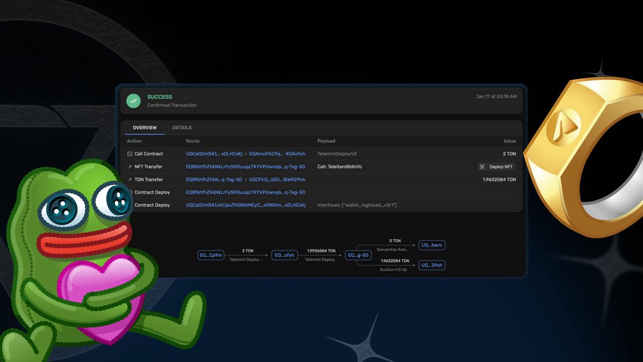Click the arrow icon beside TON Transfer
Viewport: 643px width, 362px height.
pyautogui.click(x=130, y=179)
